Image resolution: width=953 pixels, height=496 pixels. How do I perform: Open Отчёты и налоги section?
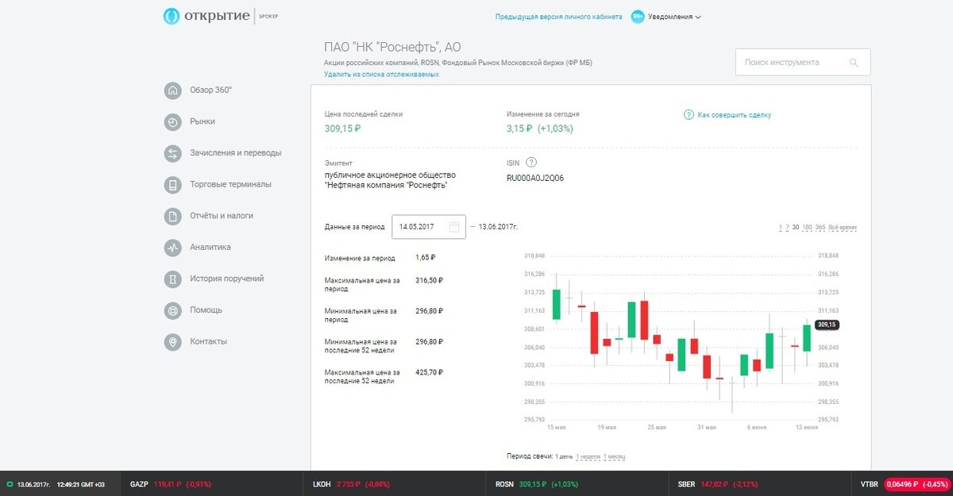pos(222,216)
